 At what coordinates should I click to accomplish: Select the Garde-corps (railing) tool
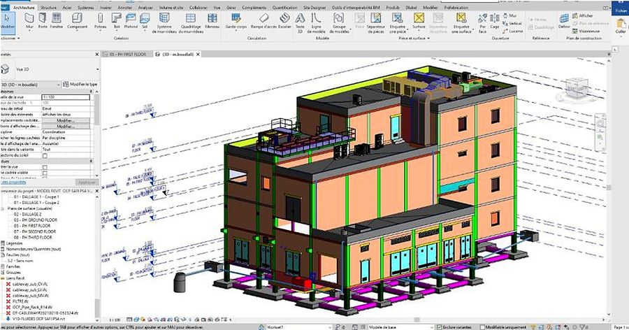236,21
